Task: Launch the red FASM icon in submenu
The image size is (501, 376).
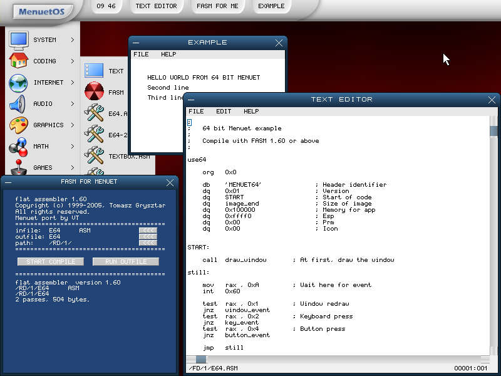Action: pyautogui.click(x=94, y=91)
